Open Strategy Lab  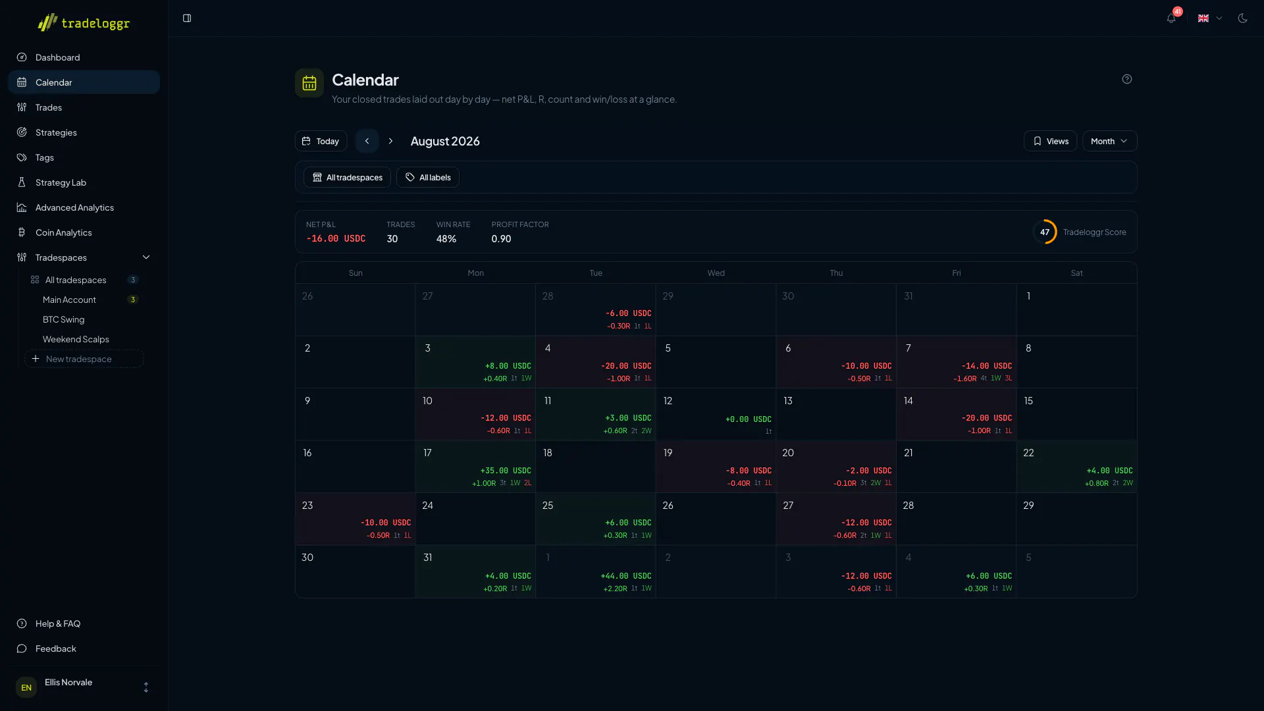[x=84, y=182]
